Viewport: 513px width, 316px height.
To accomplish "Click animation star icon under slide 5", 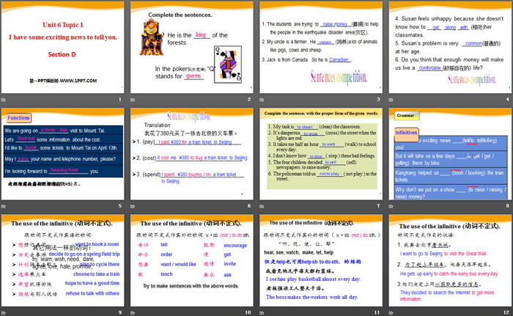I will (3, 206).
